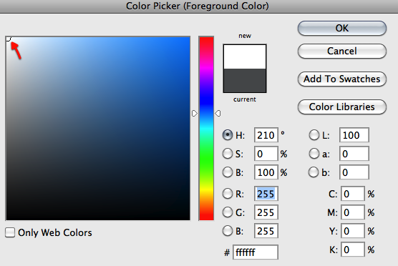Viewport: 398px width, 266px height.
Task: Click the Cancel button
Action: [x=342, y=51]
